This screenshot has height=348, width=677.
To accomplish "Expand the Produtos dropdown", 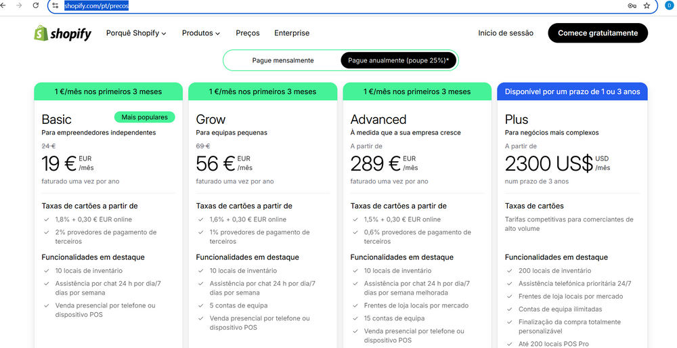I will point(201,33).
